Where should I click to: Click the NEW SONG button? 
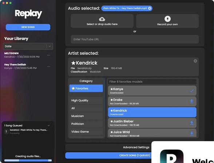click(x=28, y=27)
